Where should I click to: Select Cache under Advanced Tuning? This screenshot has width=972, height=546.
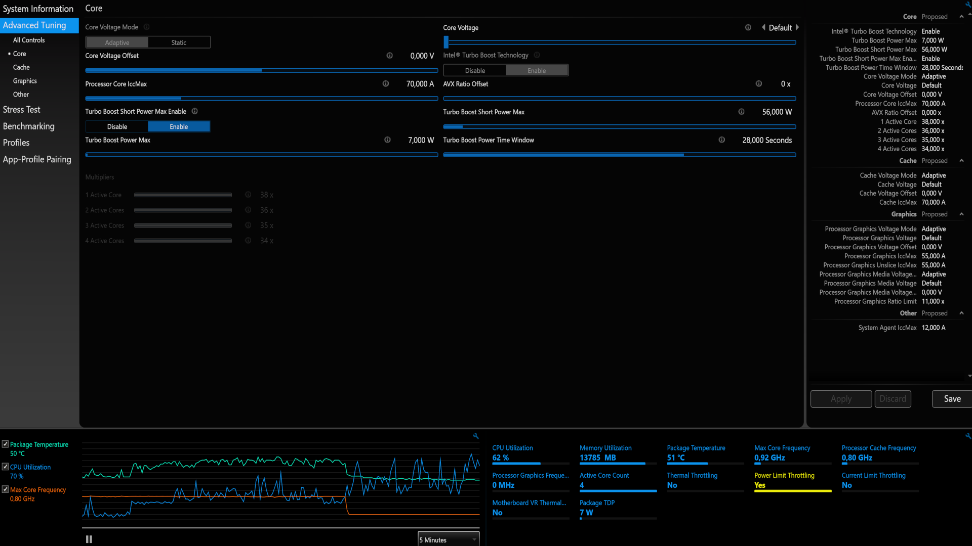tap(21, 67)
